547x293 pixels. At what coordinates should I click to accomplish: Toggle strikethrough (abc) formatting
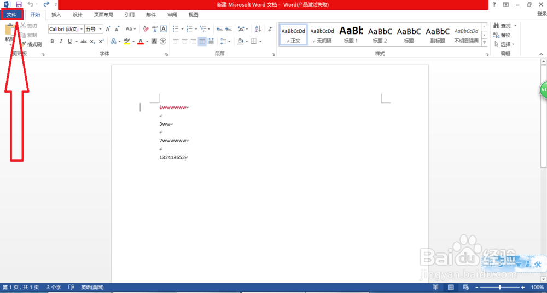(84, 41)
